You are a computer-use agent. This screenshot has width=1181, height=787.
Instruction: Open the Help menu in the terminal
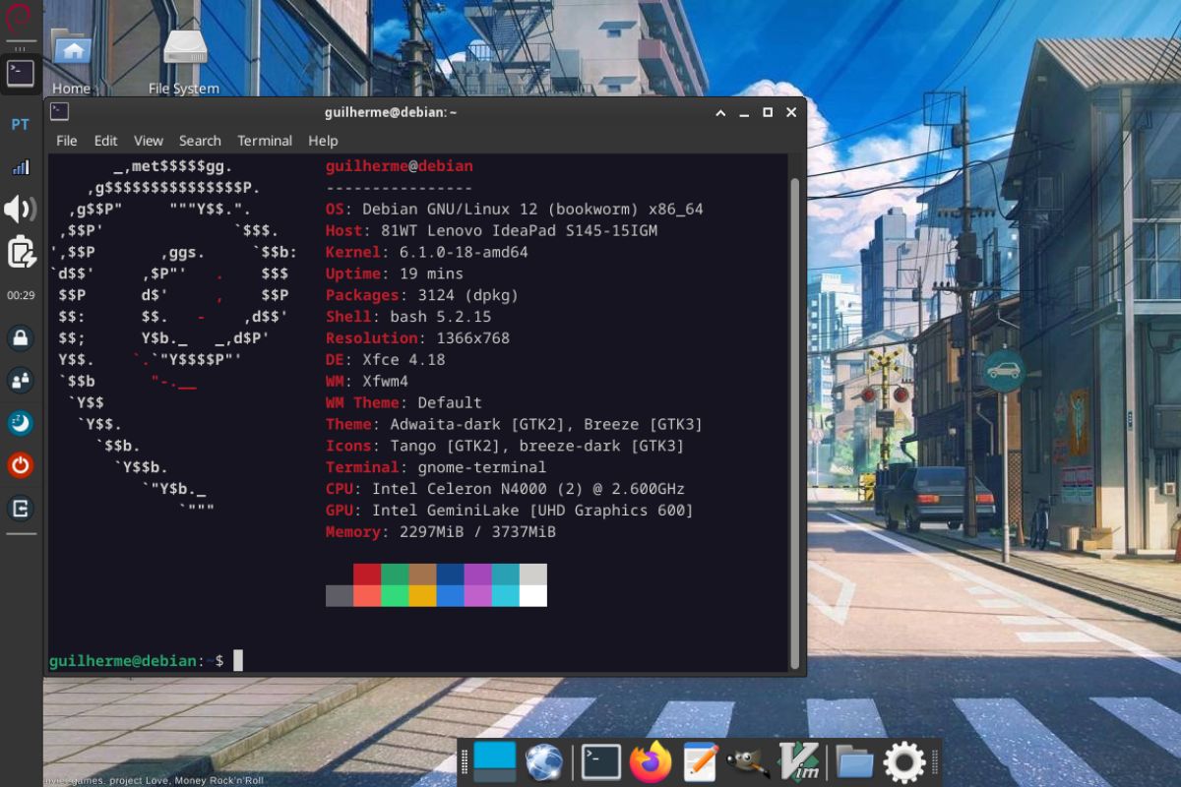pos(323,141)
